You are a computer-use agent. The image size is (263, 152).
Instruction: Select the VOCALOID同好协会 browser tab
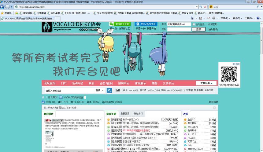[28, 19]
